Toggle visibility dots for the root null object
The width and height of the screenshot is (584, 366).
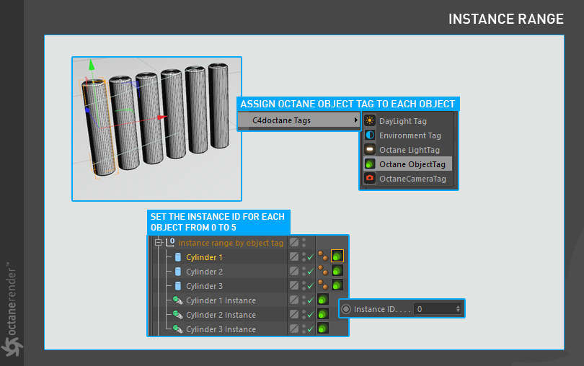[304, 242]
